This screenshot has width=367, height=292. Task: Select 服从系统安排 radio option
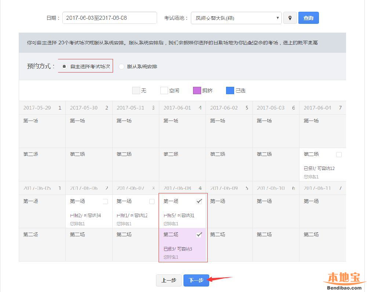pos(121,66)
